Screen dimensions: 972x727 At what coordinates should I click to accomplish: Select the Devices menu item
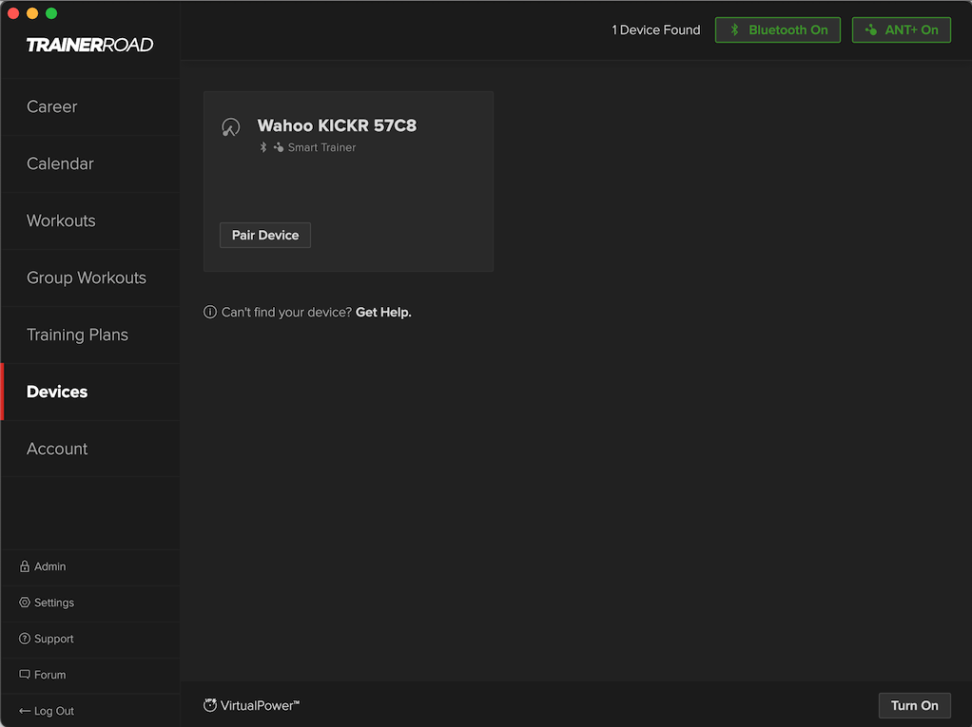[90, 392]
